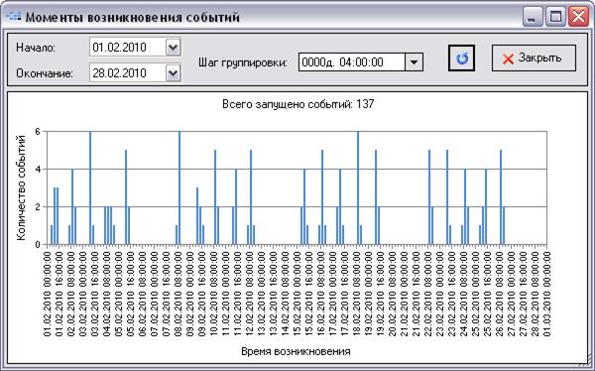This screenshot has height=371, width=595.
Task: Click the Время возникновения axis label
Action: [296, 351]
